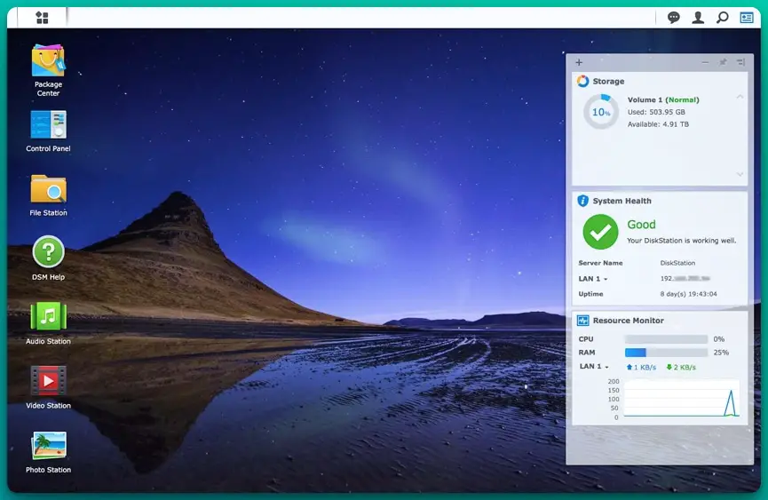Open the Storage widget title

608,82
